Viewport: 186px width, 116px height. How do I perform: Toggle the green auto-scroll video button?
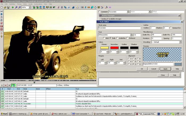[14, 85]
